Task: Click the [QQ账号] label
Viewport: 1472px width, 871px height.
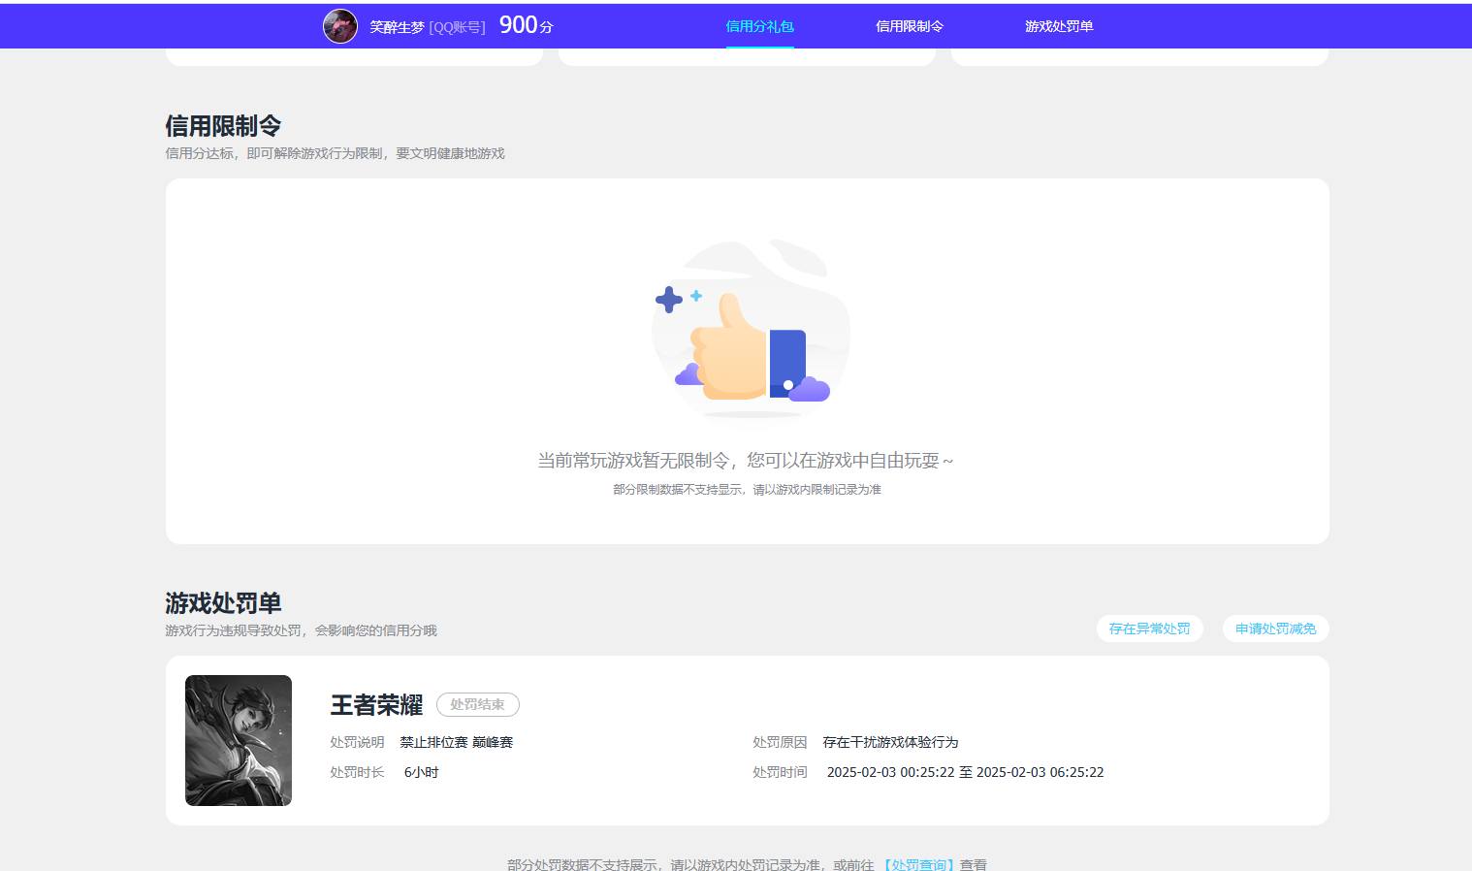Action: [x=457, y=27]
